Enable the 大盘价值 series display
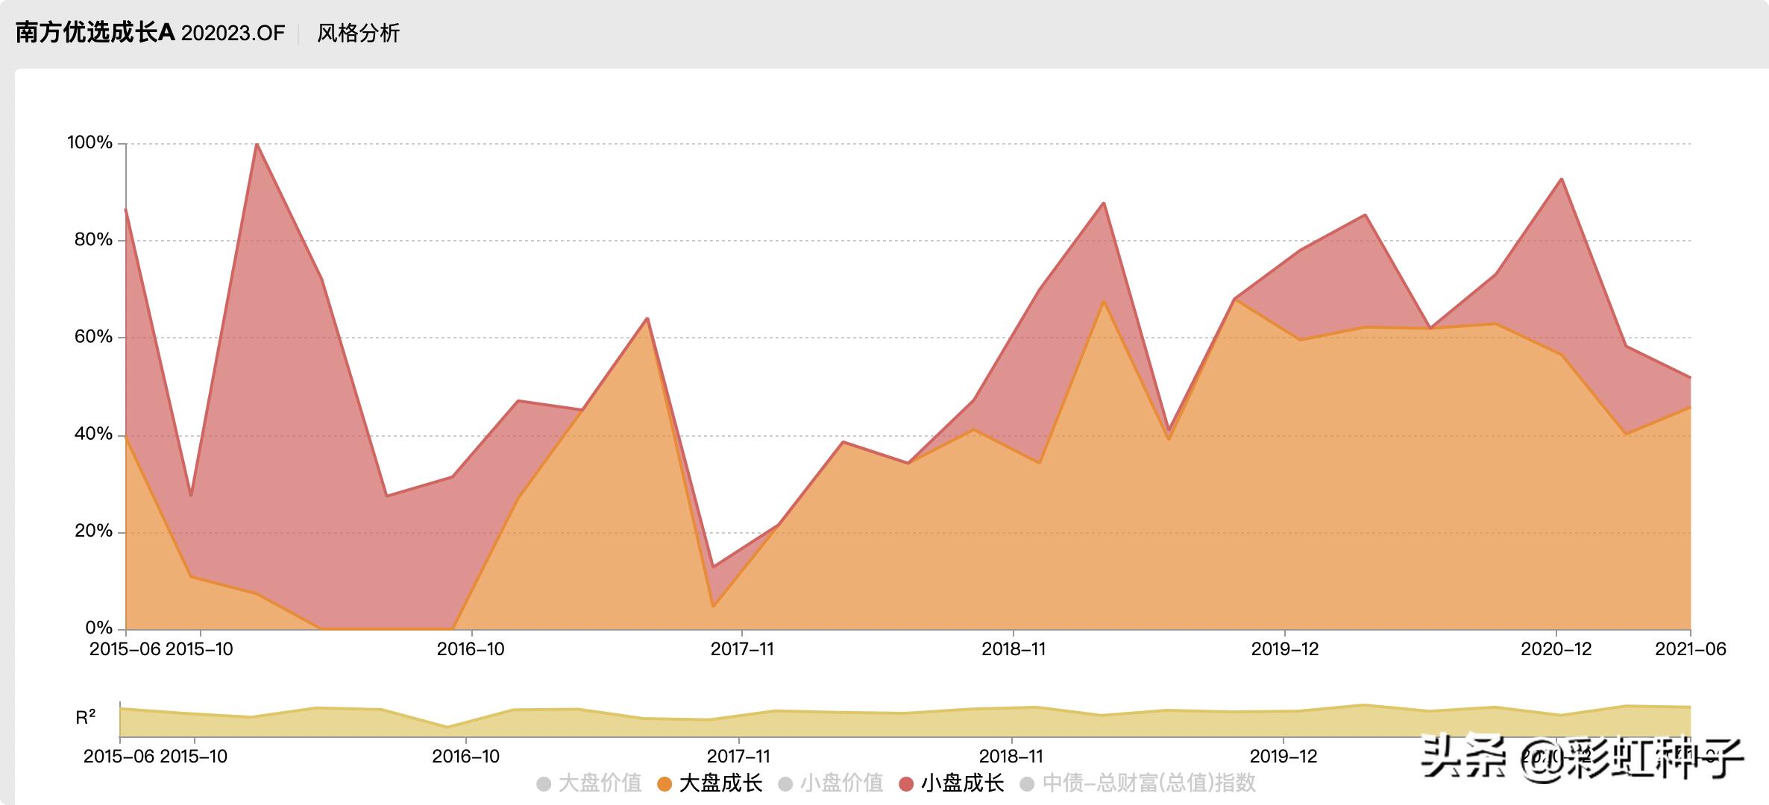 (543, 785)
